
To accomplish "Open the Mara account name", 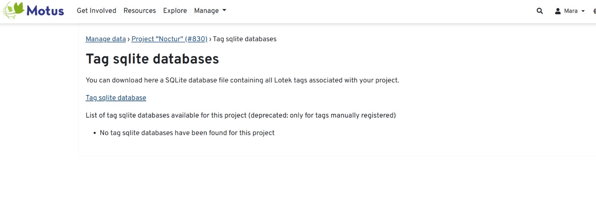I will [x=571, y=11].
